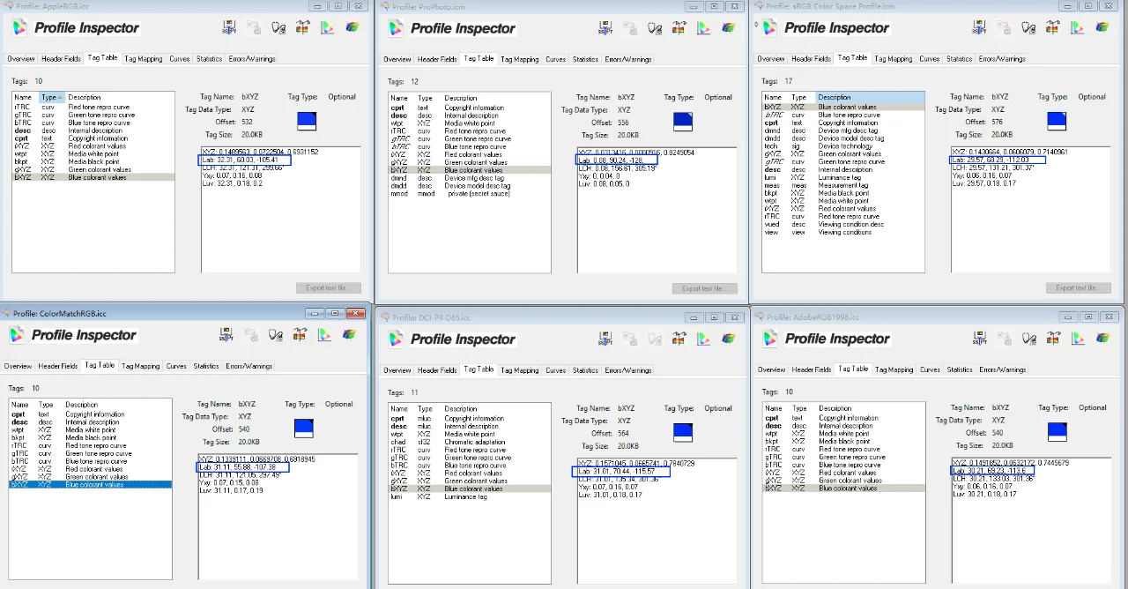This screenshot has width=1128, height=589.
Task: Click the blue color swatch in AppleRGB window
Action: (307, 121)
